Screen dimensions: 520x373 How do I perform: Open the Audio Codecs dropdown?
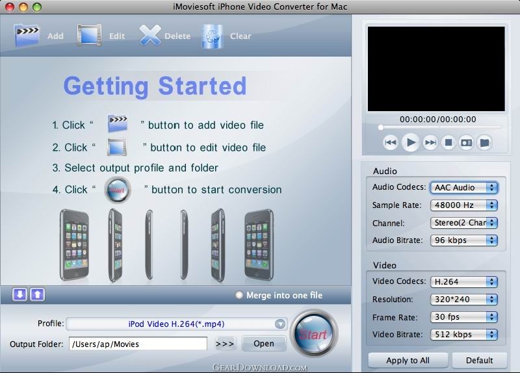464,187
